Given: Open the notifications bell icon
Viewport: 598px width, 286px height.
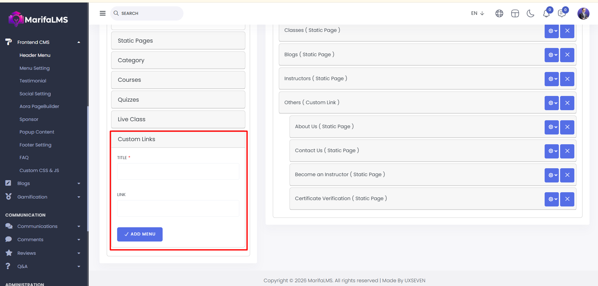Looking at the screenshot, I should point(546,14).
